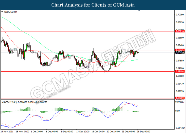Viewport: 186px width, 133px height.
Task: Click the 23 Dec 08:00 time label
Action: click(x=128, y=131)
